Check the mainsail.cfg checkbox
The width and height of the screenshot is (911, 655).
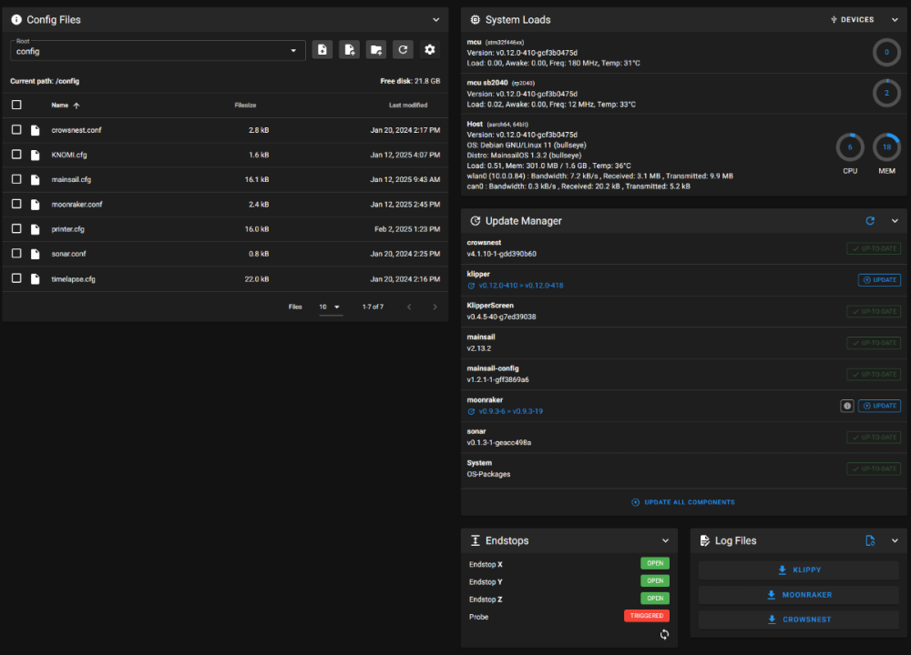tap(16, 179)
